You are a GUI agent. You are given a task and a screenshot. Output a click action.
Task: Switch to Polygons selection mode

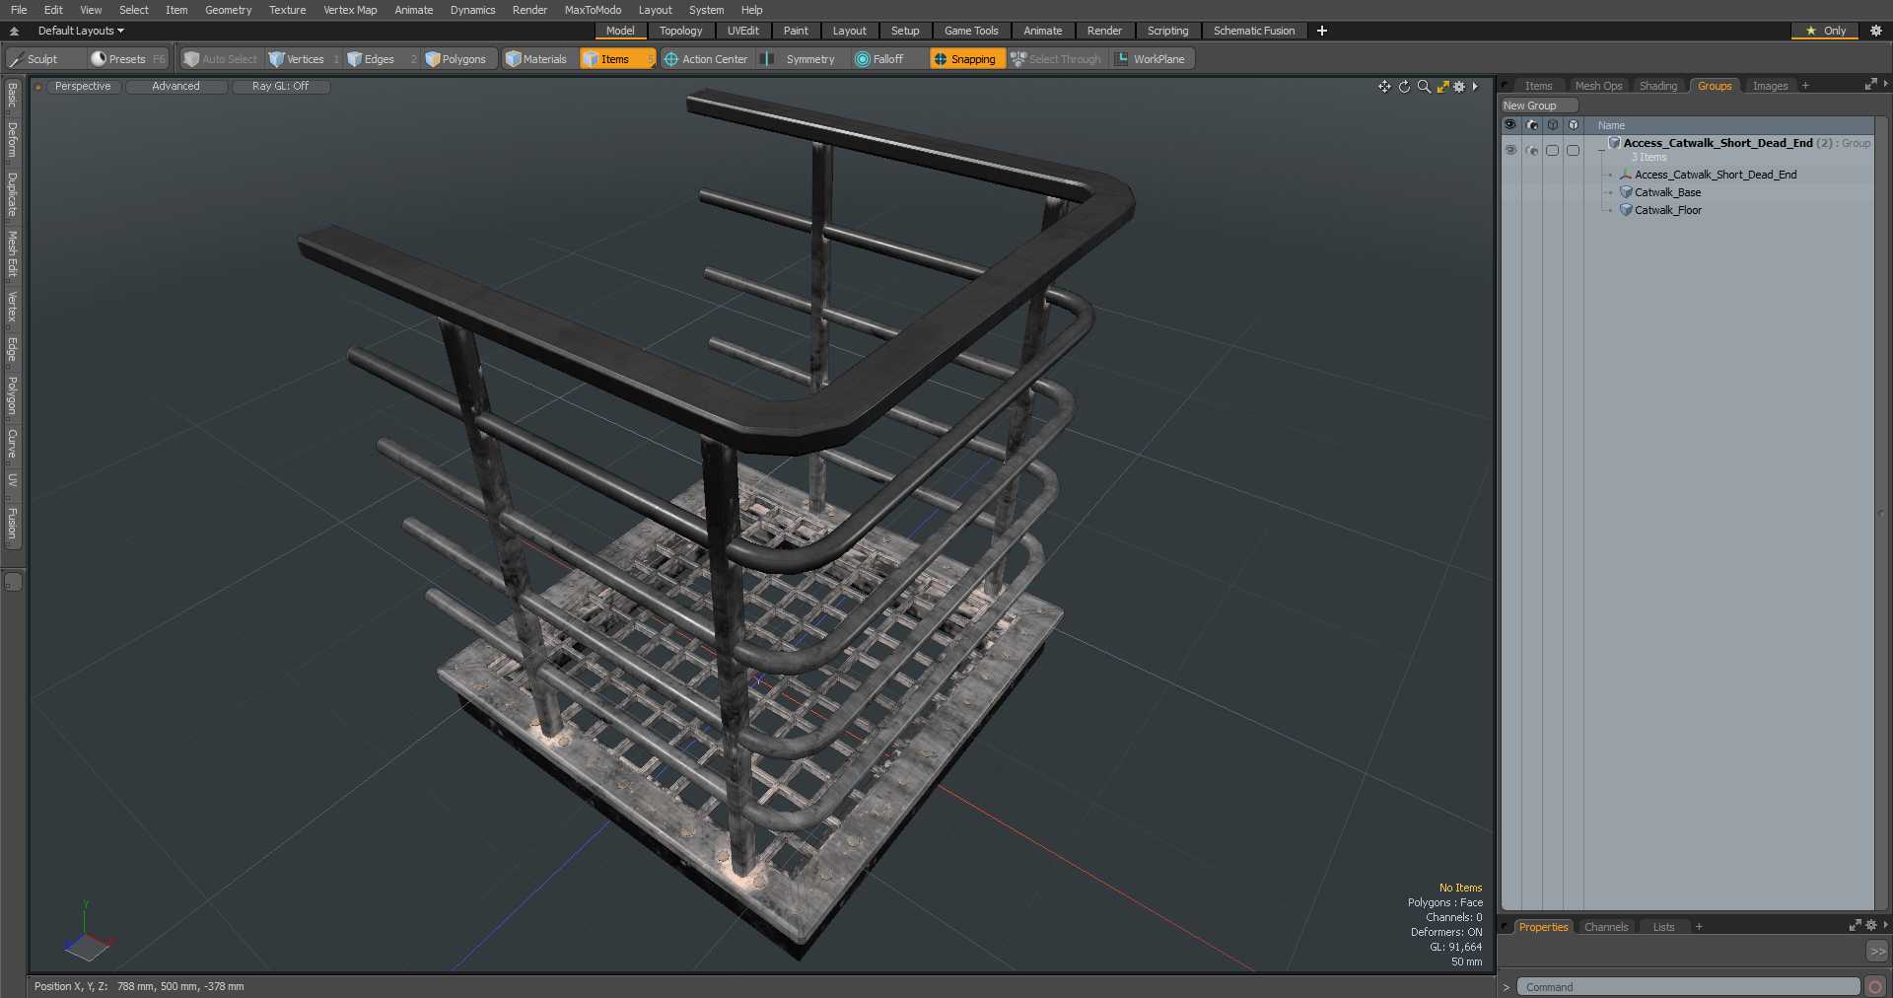coord(457,59)
